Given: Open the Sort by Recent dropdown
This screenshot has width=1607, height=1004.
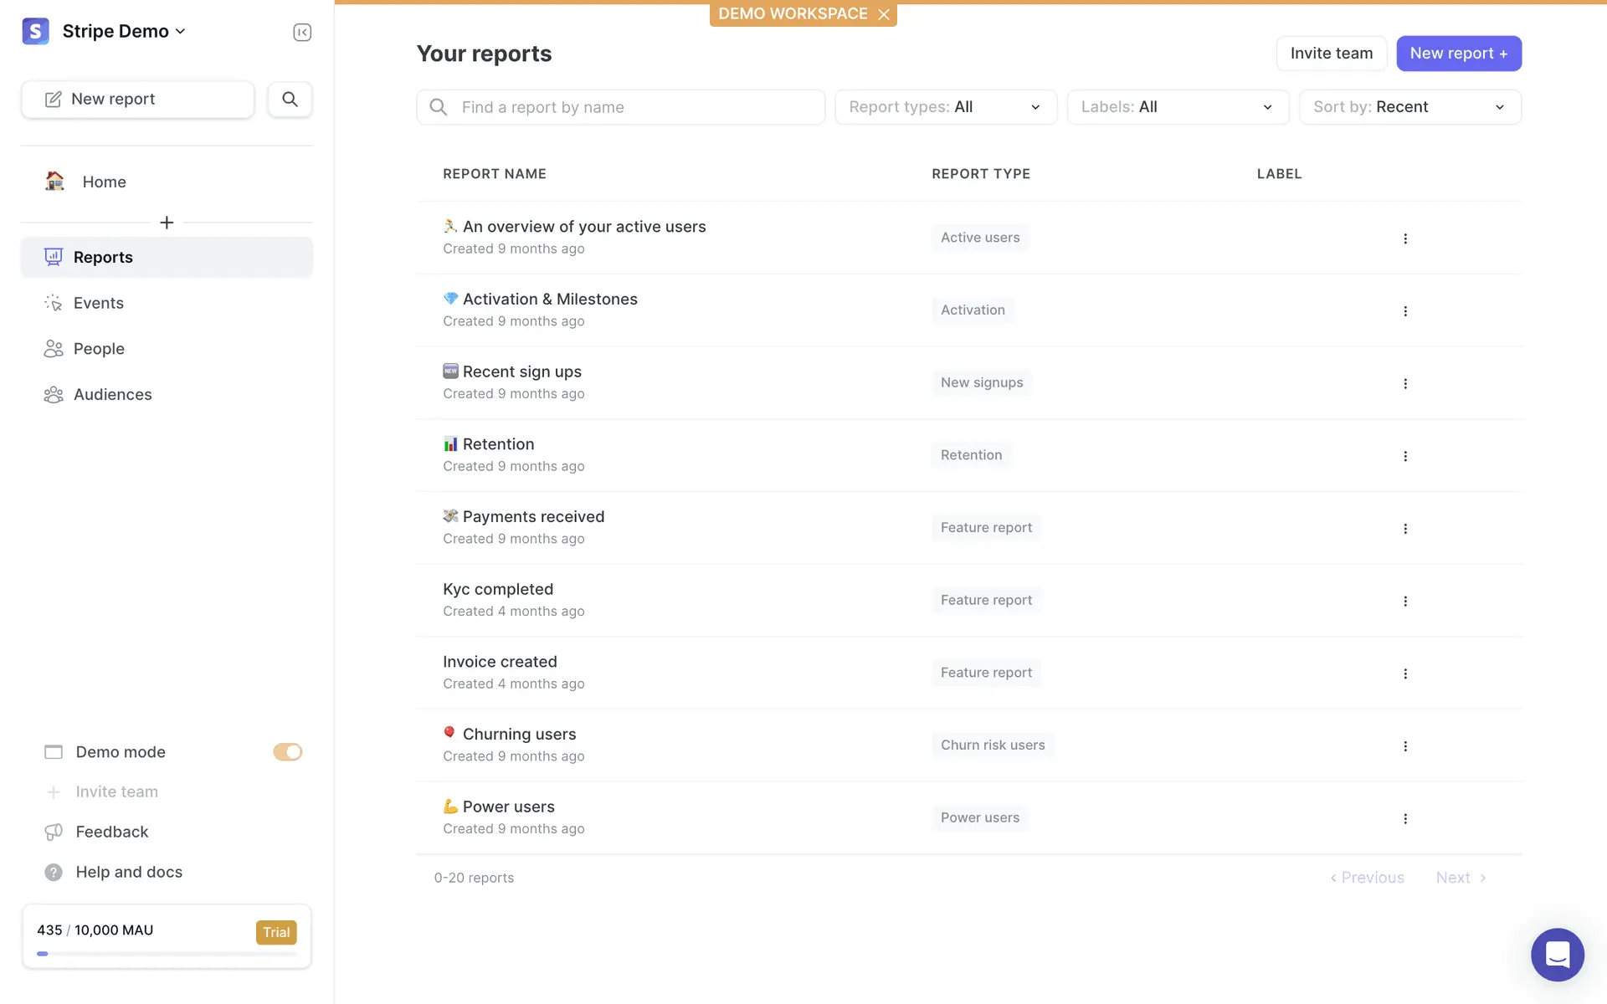Looking at the screenshot, I should (x=1409, y=107).
